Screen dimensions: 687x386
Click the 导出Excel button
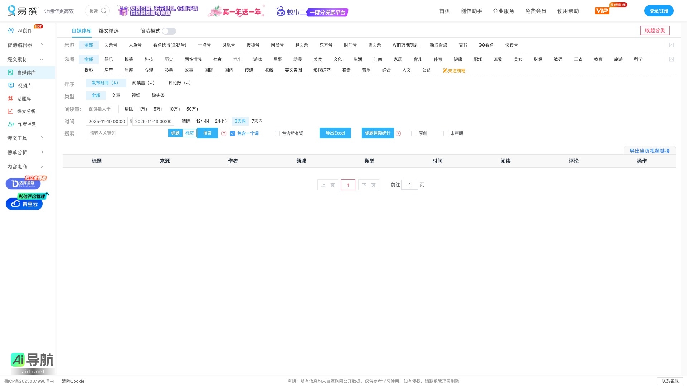pyautogui.click(x=335, y=133)
